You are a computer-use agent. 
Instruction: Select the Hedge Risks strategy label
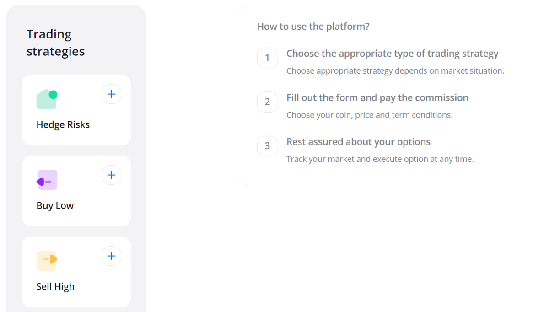[x=63, y=125]
